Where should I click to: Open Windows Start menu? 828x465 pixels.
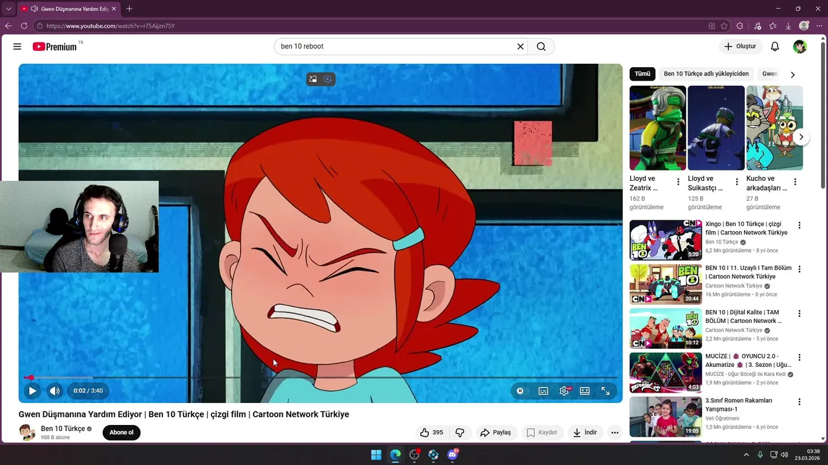click(376, 455)
